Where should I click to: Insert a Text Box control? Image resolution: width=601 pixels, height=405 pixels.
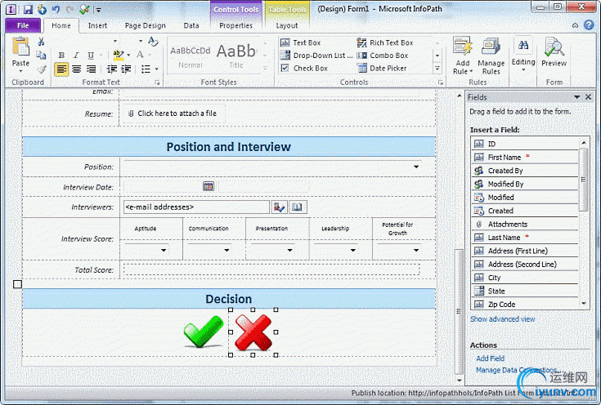tap(301, 42)
